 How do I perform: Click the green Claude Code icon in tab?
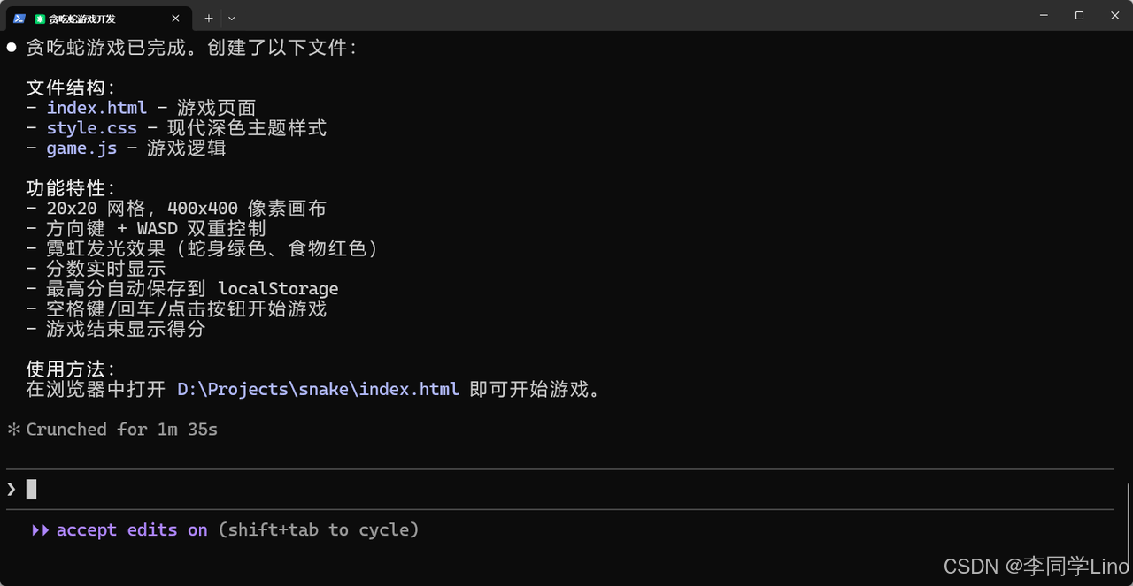[x=40, y=18]
